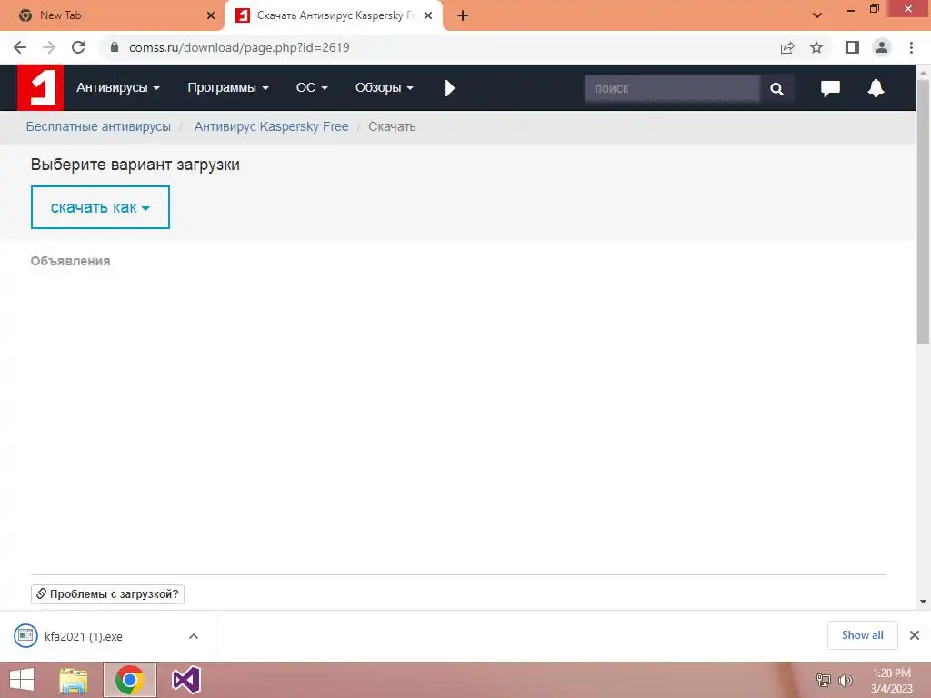Open the comments speech bubble icon
931x698 pixels.
coord(830,88)
